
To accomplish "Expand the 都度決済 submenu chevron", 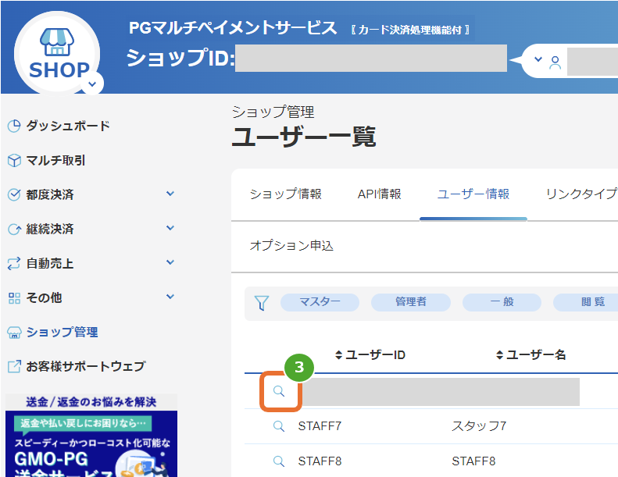I will (x=170, y=194).
